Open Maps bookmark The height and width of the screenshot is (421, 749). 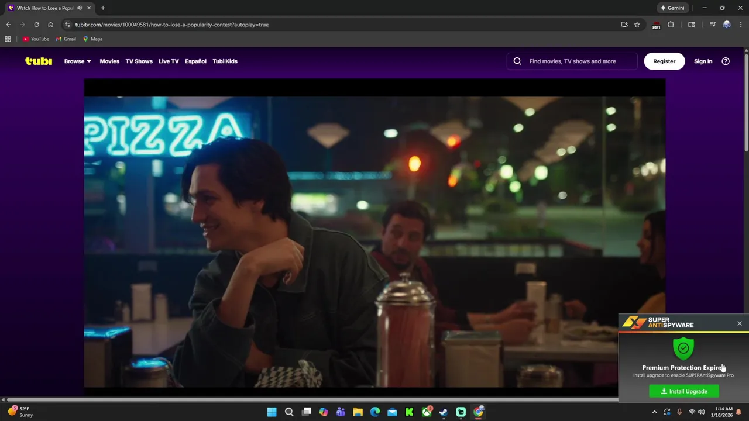click(x=92, y=39)
